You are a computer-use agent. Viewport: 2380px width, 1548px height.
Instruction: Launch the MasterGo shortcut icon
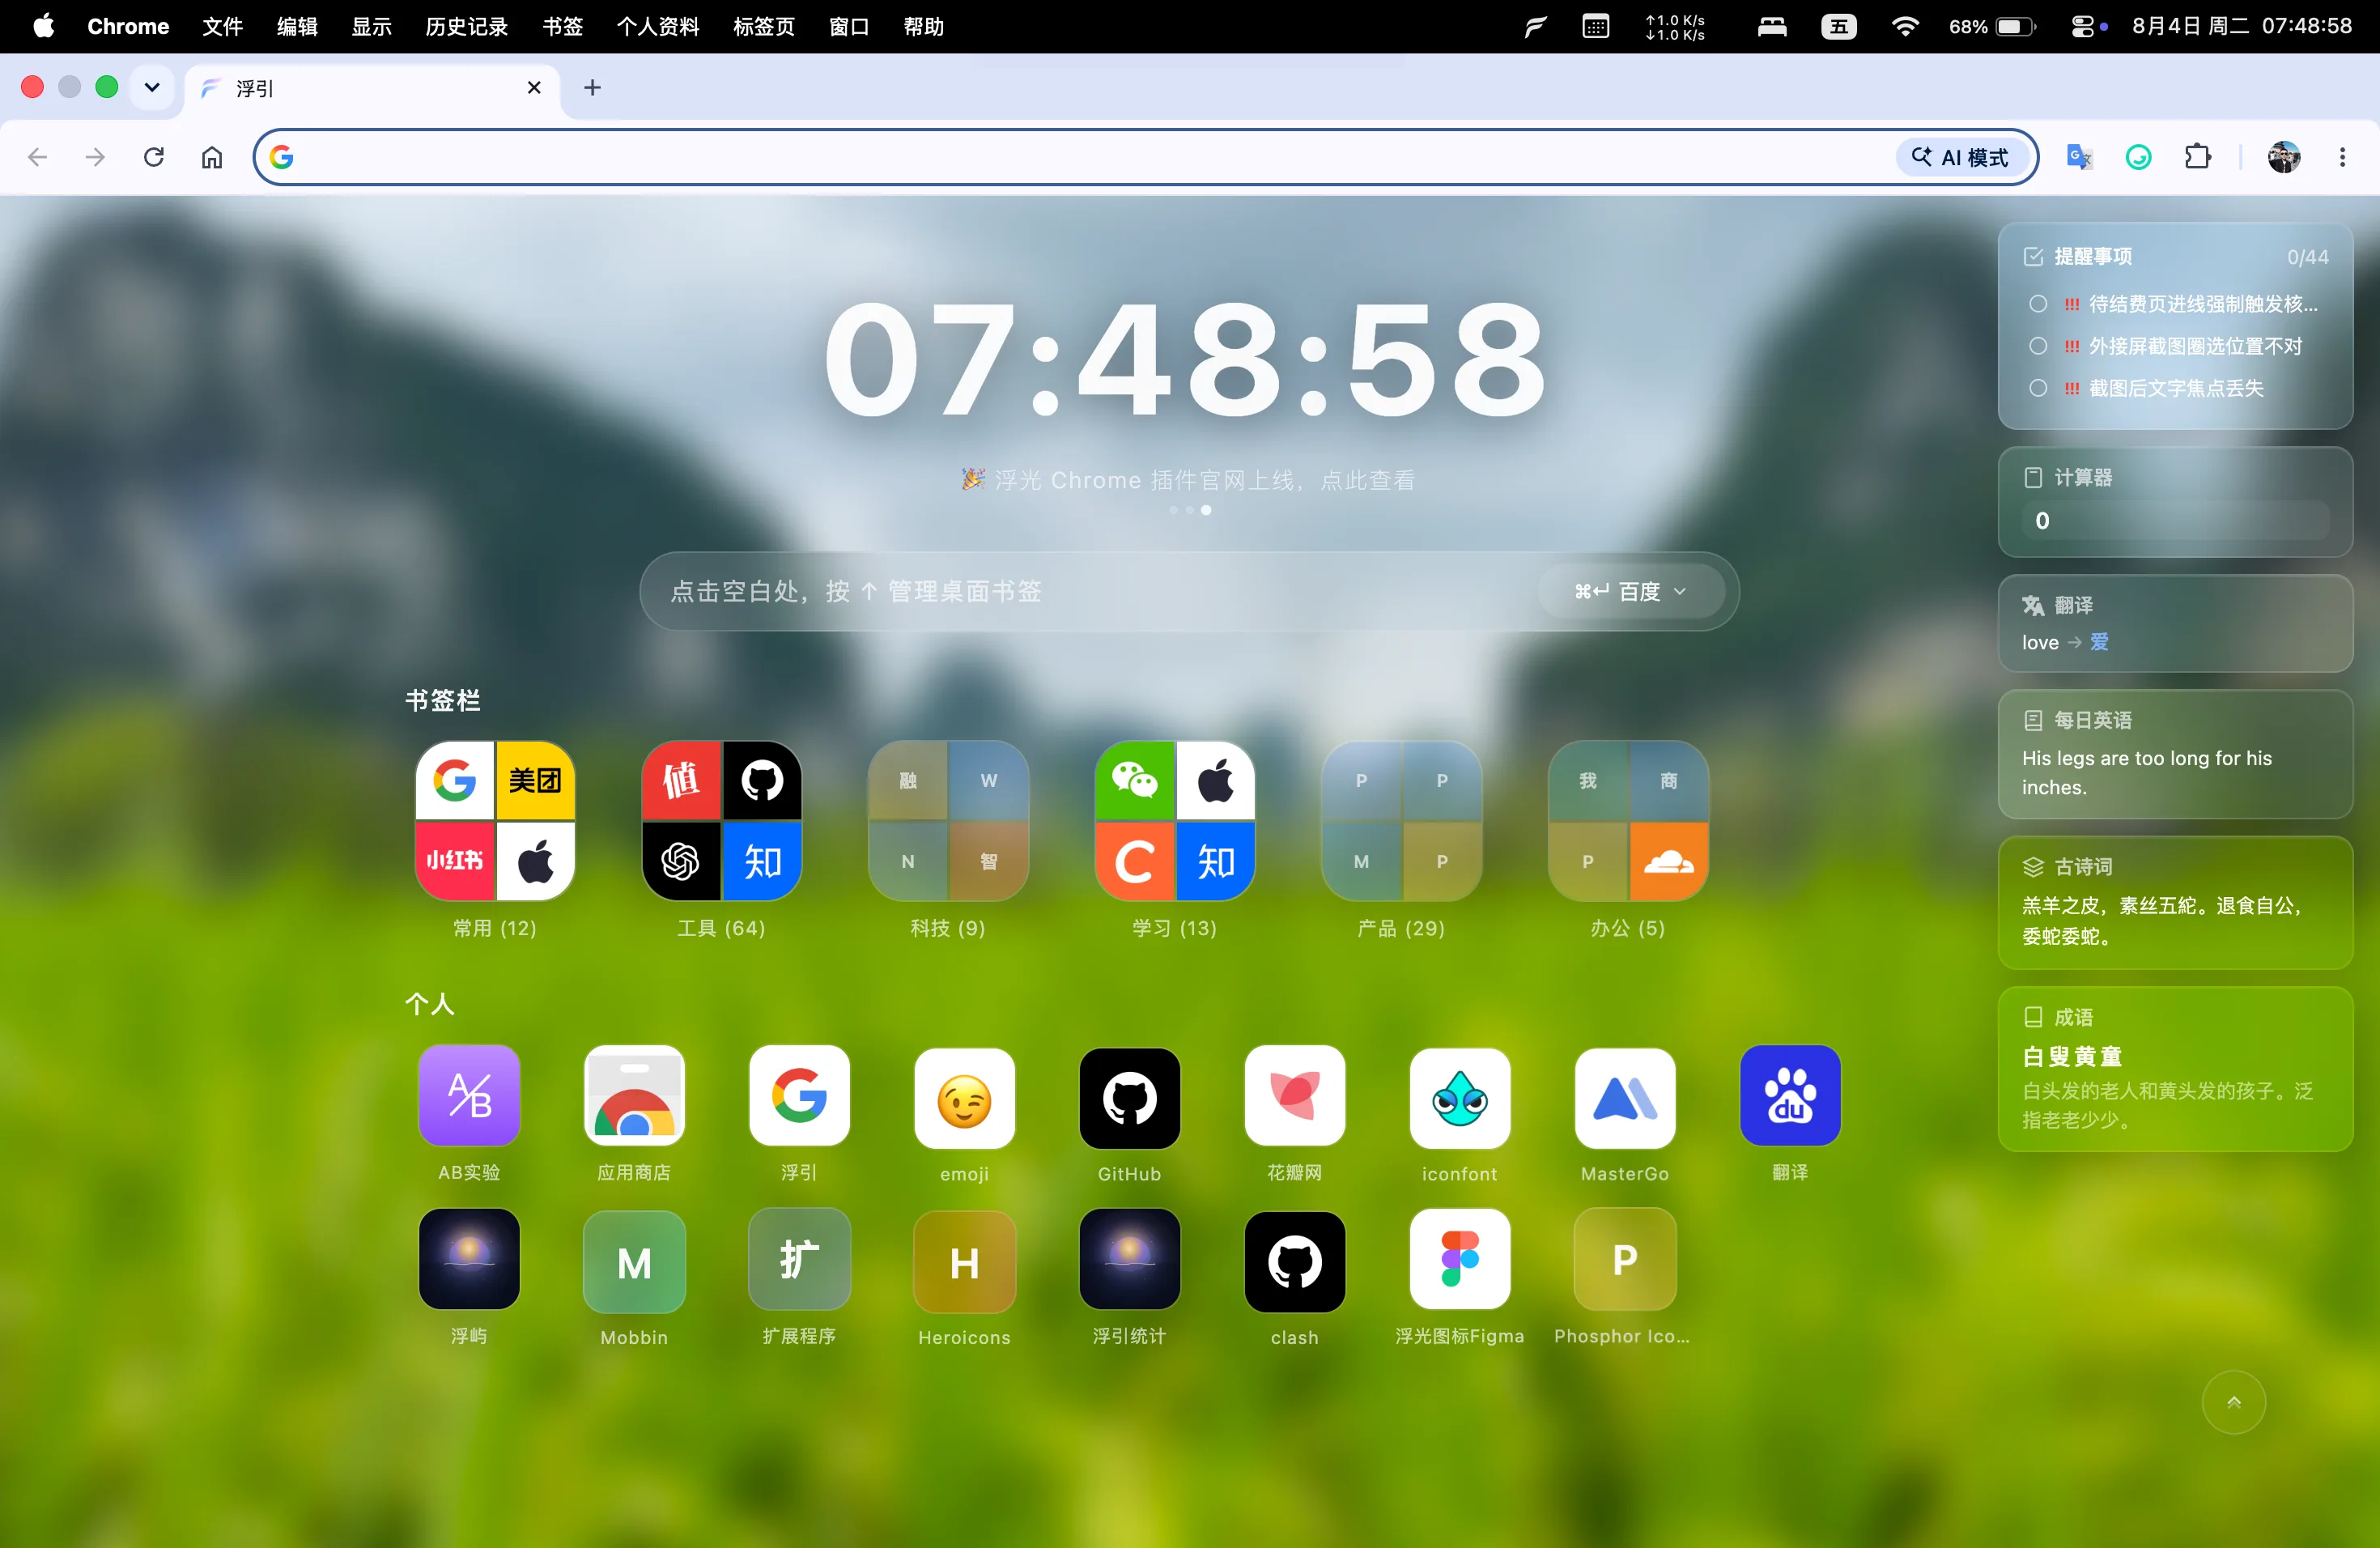click(1624, 1097)
